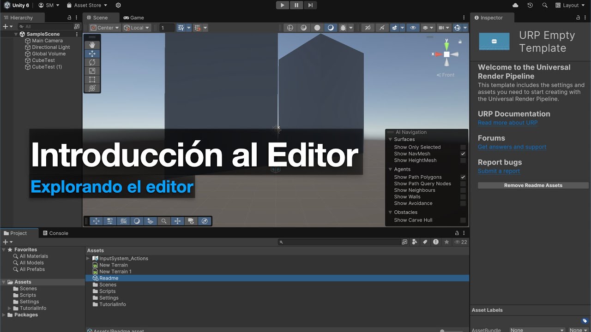Click the debug draw bug icon
This screenshot has height=332, width=591.
pos(343,28)
